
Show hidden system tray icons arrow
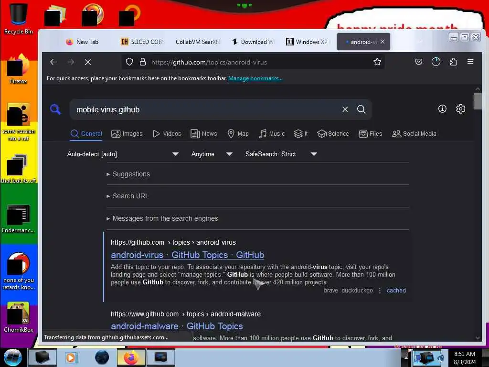coord(406,357)
